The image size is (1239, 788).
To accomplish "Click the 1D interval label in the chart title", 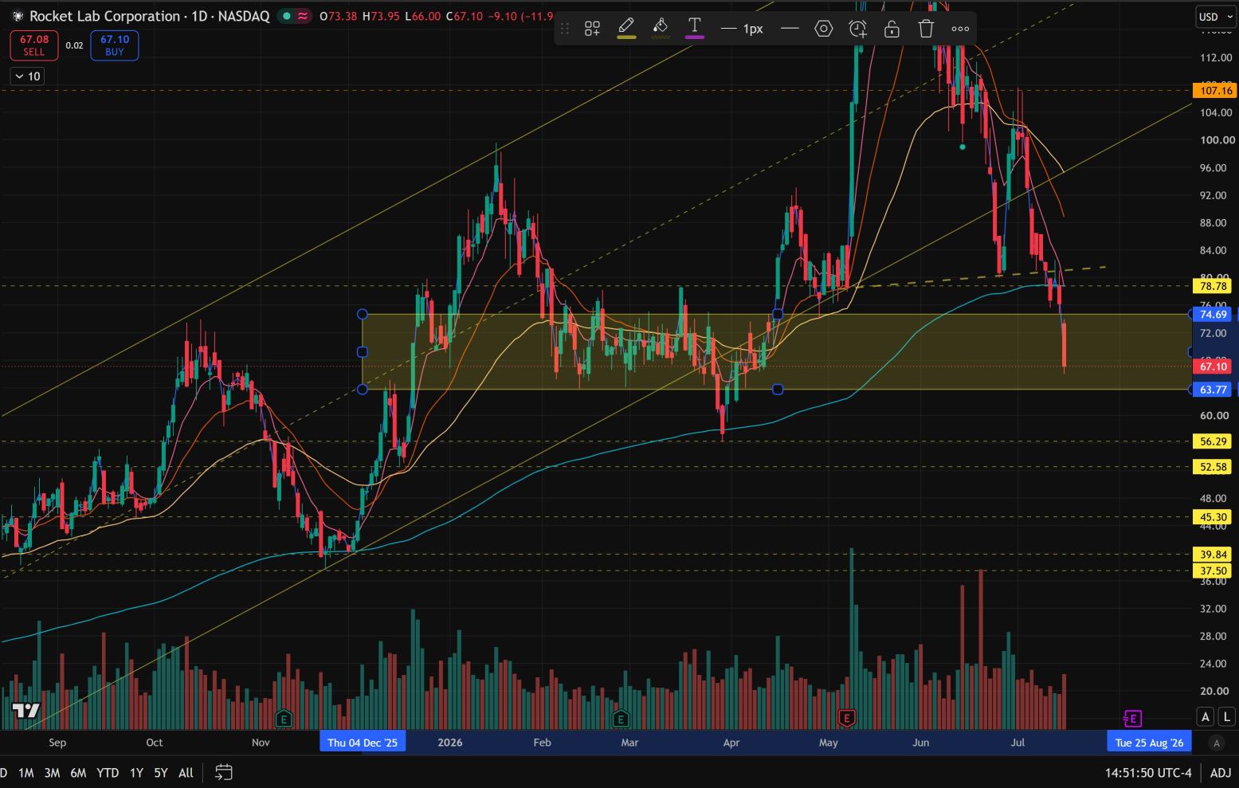I will click(x=199, y=16).
